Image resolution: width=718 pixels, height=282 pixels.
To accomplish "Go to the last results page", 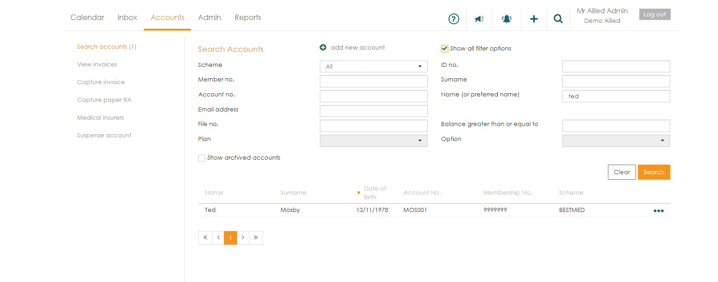I will pyautogui.click(x=256, y=237).
